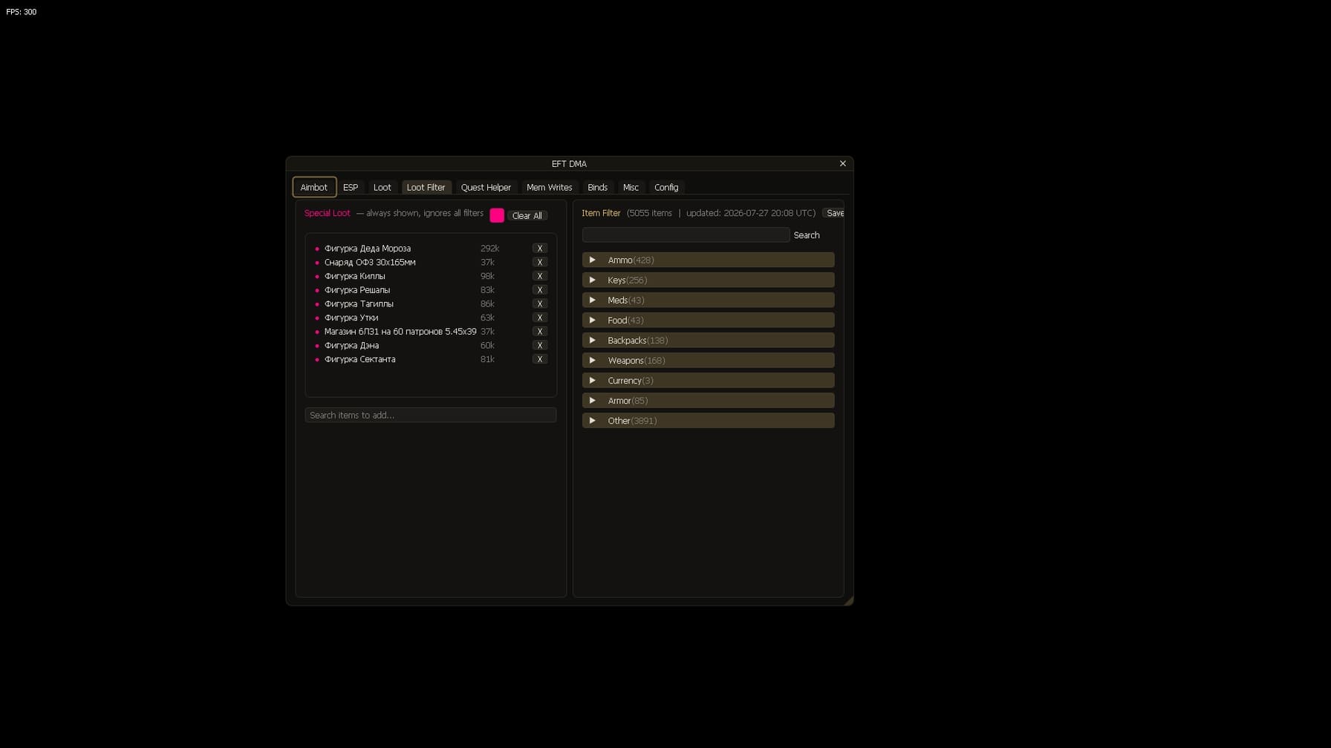Remove Магазин 6Л31 row with its X
Viewport: 1331px width, 748px height.
click(x=540, y=332)
